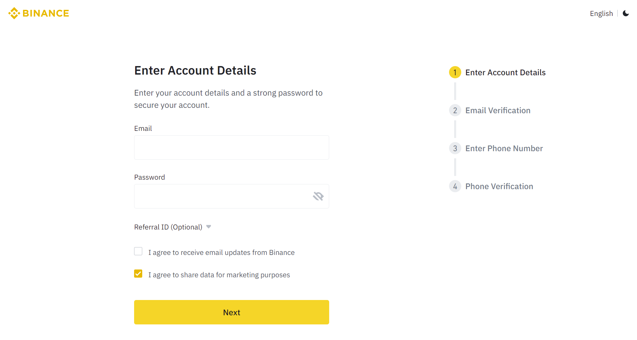The image size is (637, 340).
Task: Expand the Referral ID dropdown arrow
Action: [209, 227]
